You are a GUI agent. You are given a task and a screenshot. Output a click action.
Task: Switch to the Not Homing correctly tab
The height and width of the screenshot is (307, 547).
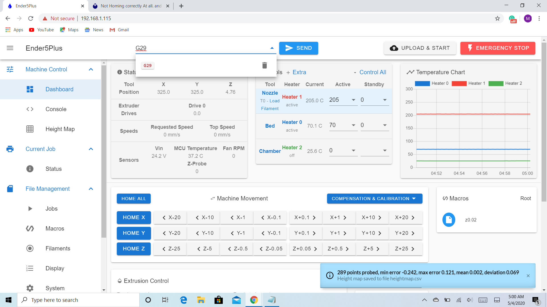131,6
